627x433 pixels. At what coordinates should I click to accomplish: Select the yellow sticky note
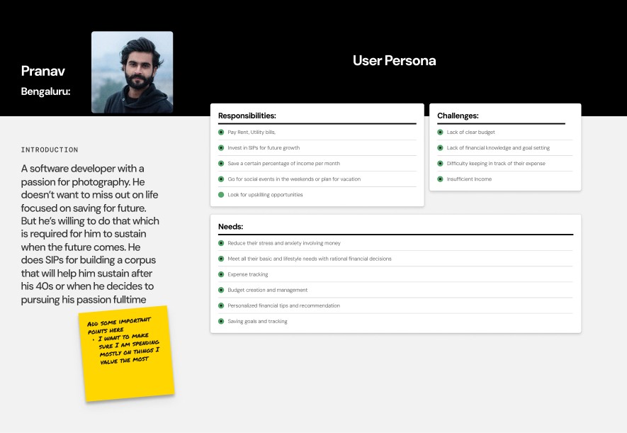click(x=127, y=354)
